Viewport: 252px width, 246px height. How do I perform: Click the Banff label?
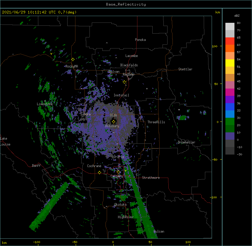tap(36, 166)
